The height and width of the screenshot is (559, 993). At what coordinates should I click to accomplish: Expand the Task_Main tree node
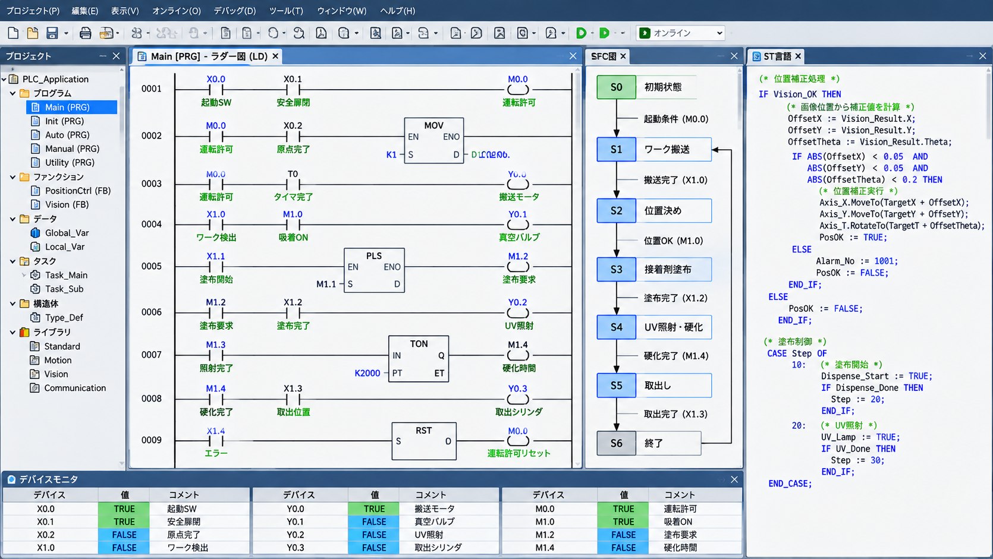[24, 275]
